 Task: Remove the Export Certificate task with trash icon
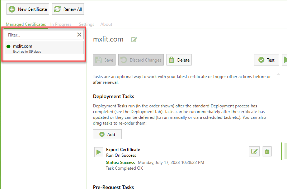(x=267, y=151)
